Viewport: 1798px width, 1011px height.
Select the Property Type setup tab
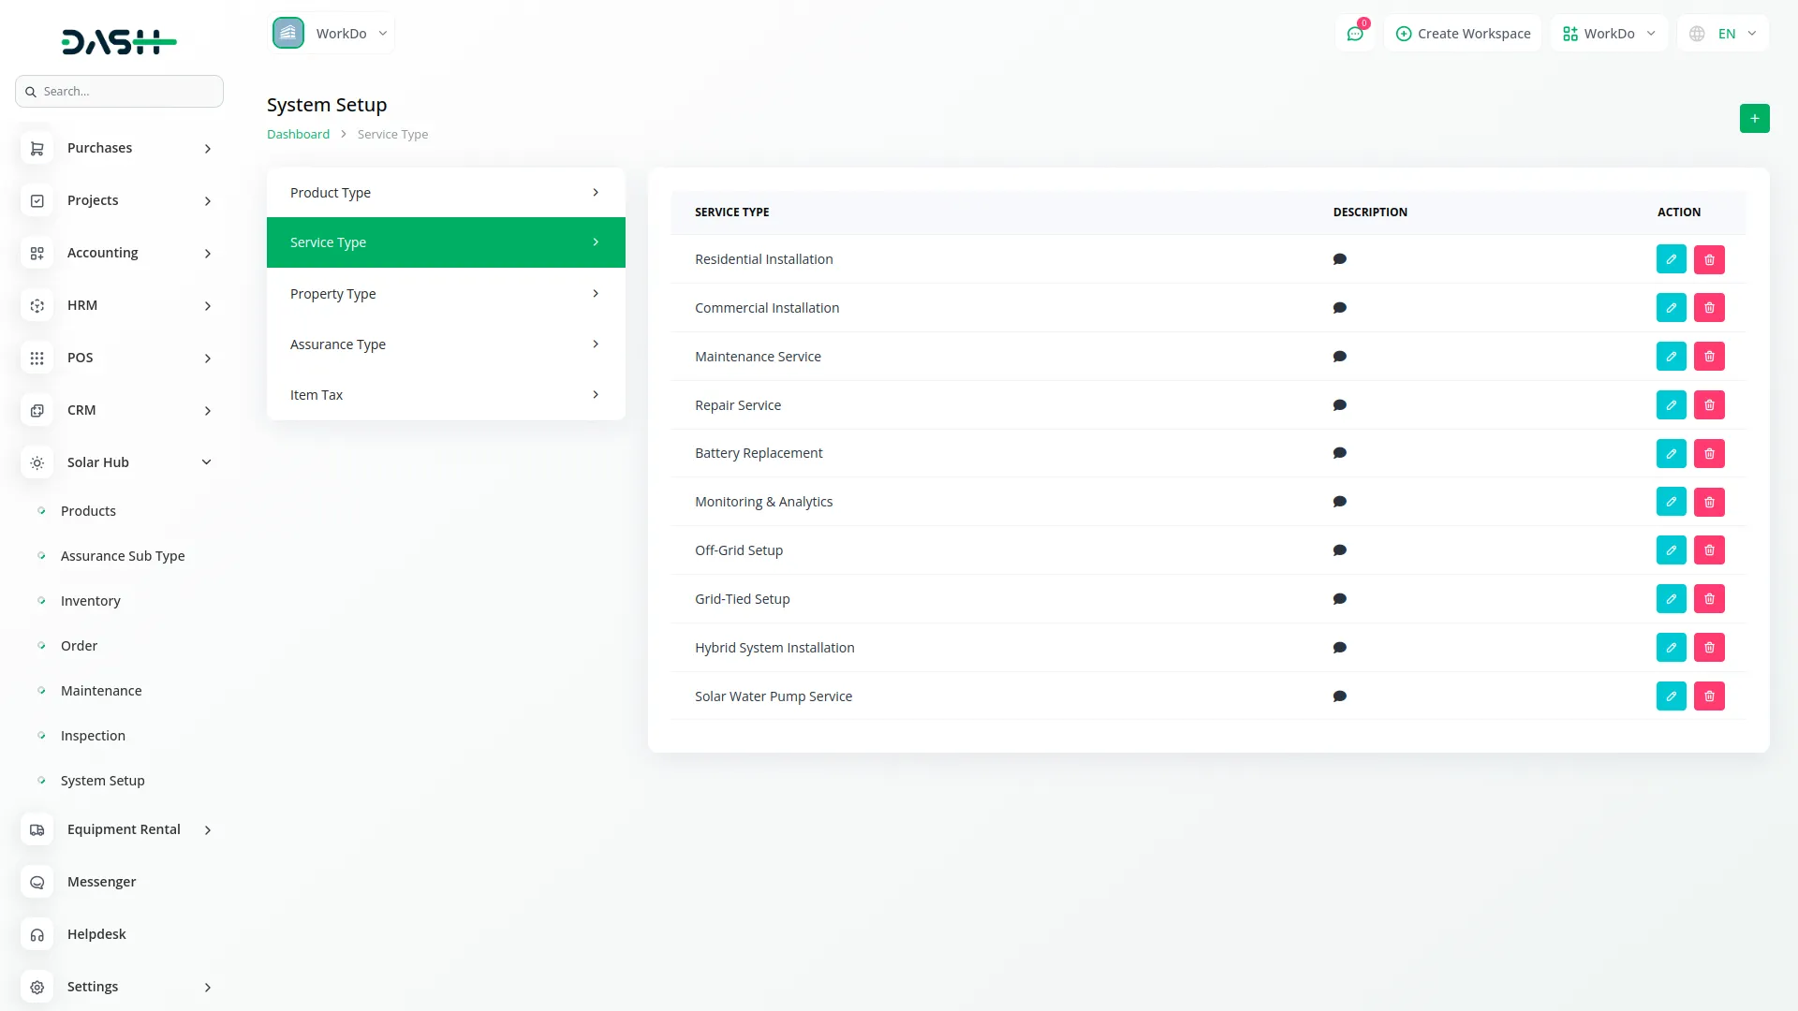[446, 294]
